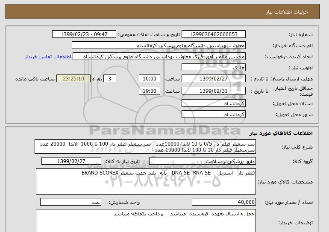
Task: Click the جزئیات اطلاعات نیاز header title
Action: click(x=287, y=12)
